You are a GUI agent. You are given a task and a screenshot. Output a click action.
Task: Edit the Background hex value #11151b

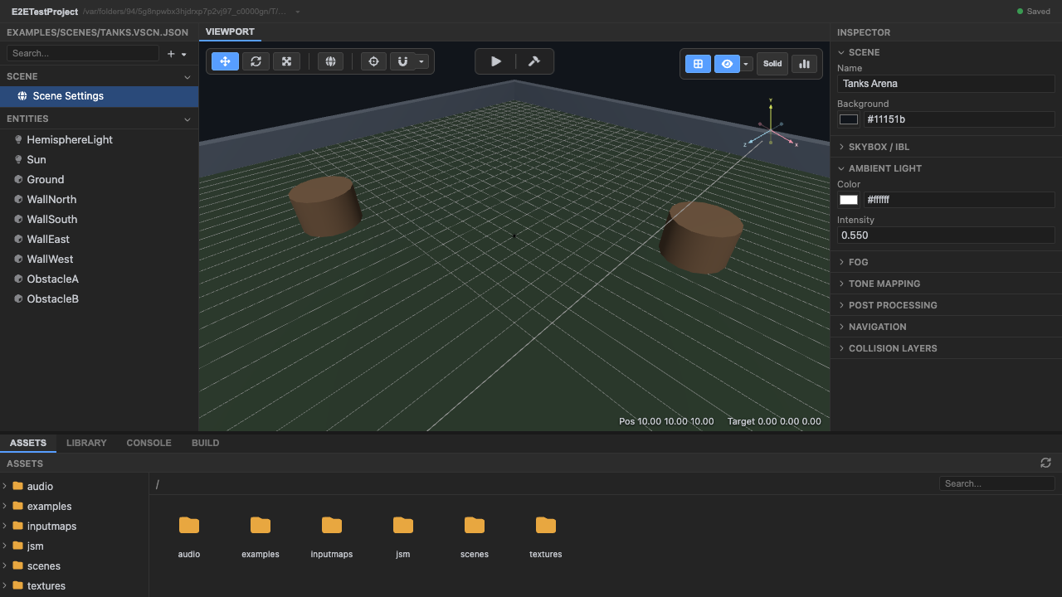click(959, 119)
